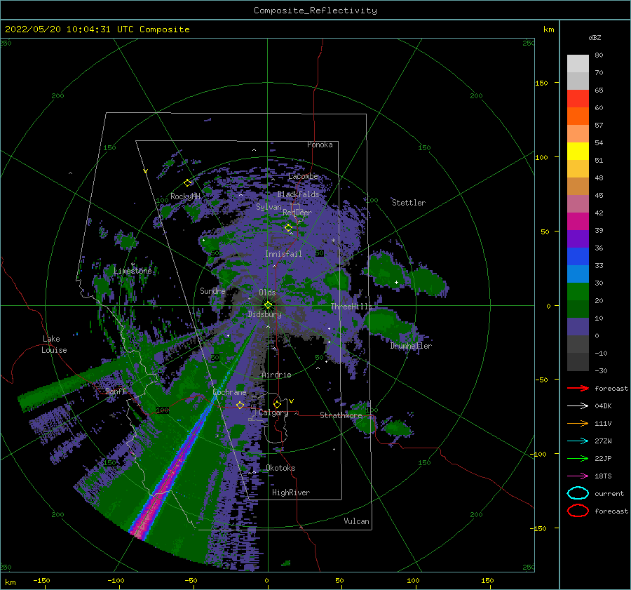Click the Innisfail town label
The height and width of the screenshot is (590, 631).
pos(283,254)
